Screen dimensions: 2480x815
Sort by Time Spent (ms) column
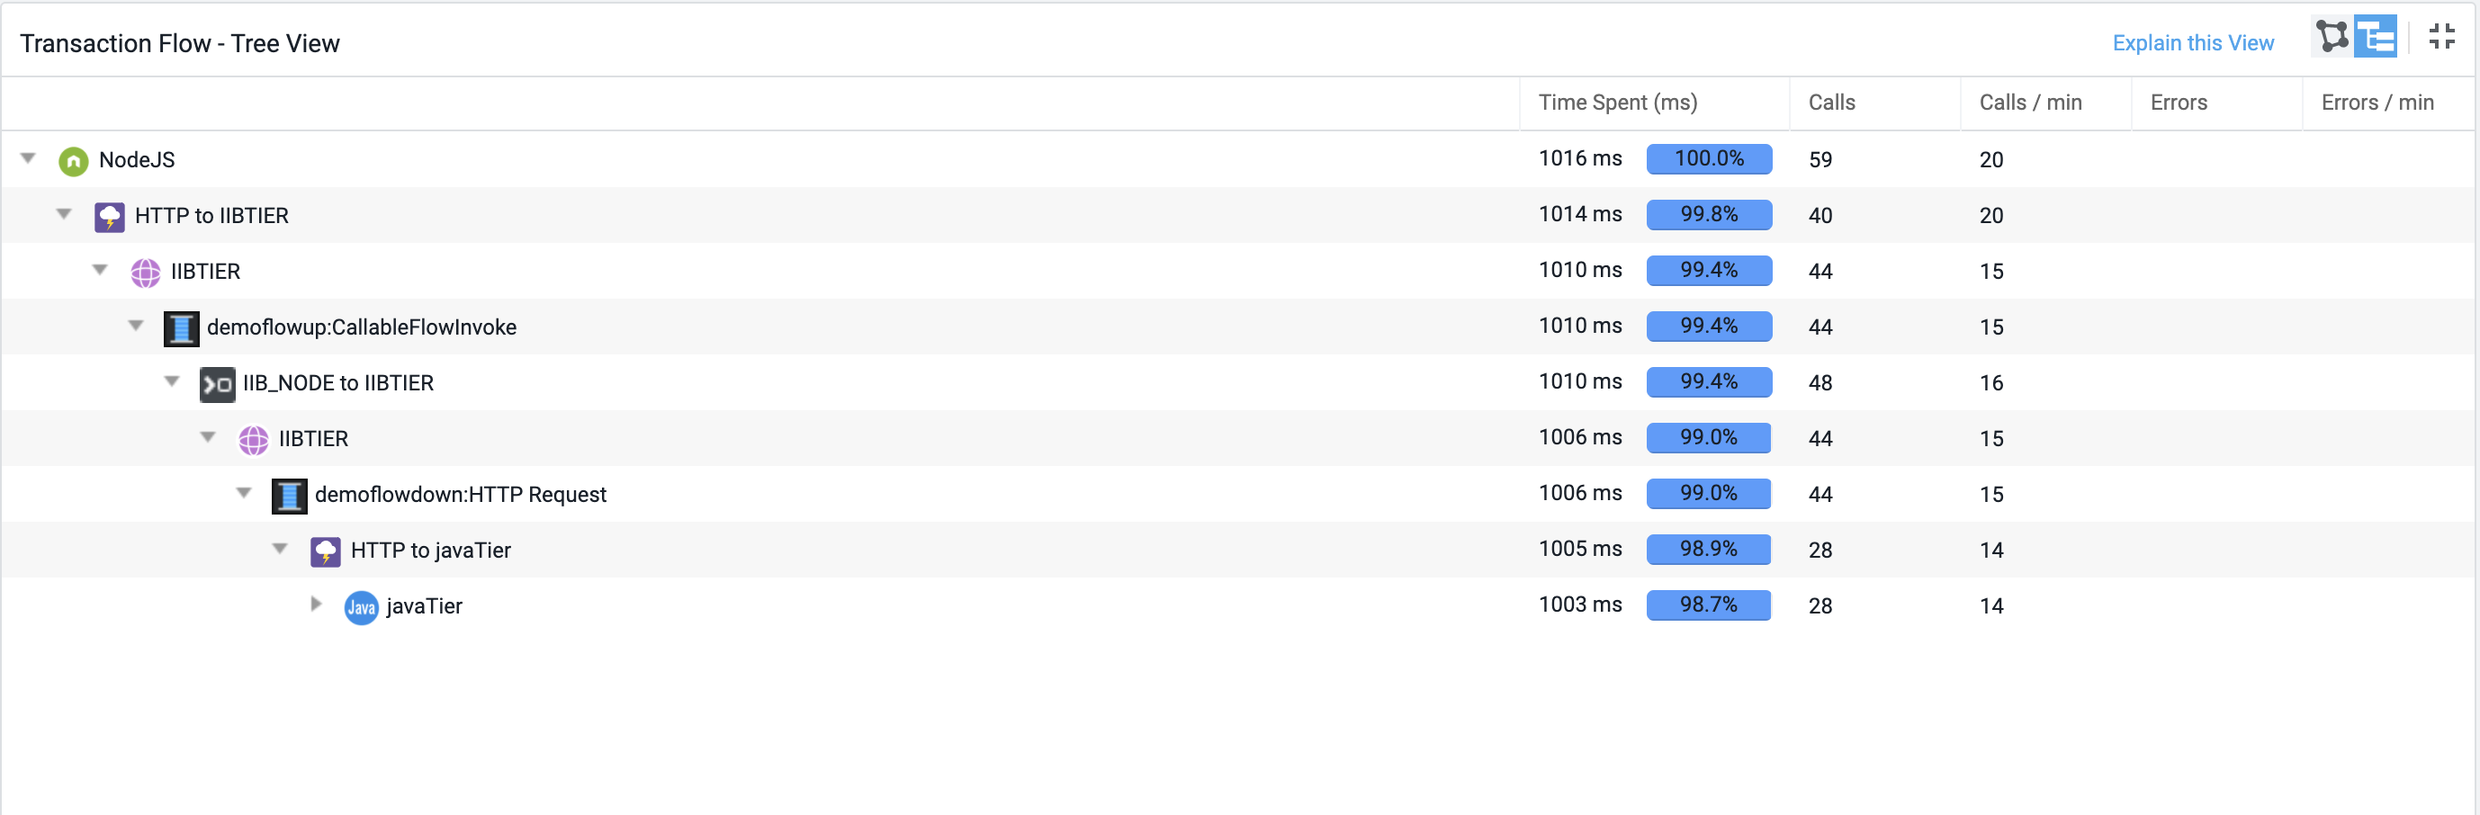coord(1617,102)
